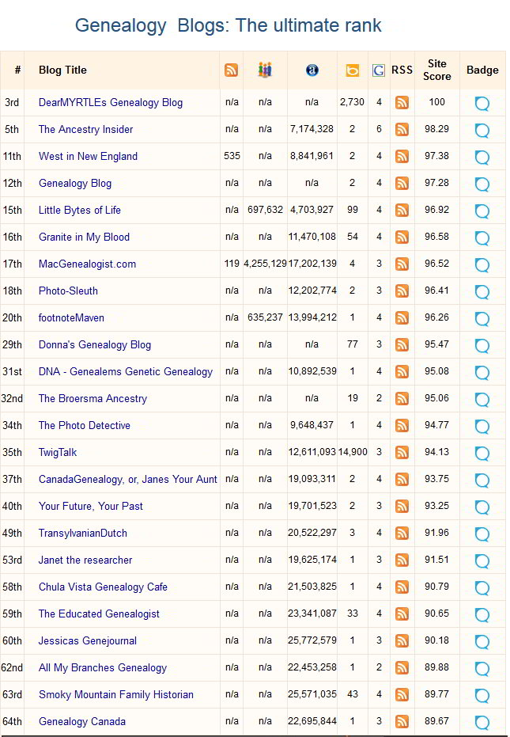This screenshot has width=510, height=737.
Task: Click the orange Bloglines icon column header
Action: pyautogui.click(x=352, y=70)
